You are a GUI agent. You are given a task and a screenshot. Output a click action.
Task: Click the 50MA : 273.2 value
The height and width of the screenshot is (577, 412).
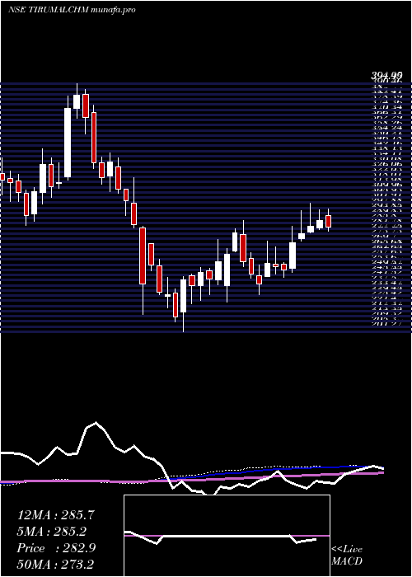click(55, 564)
